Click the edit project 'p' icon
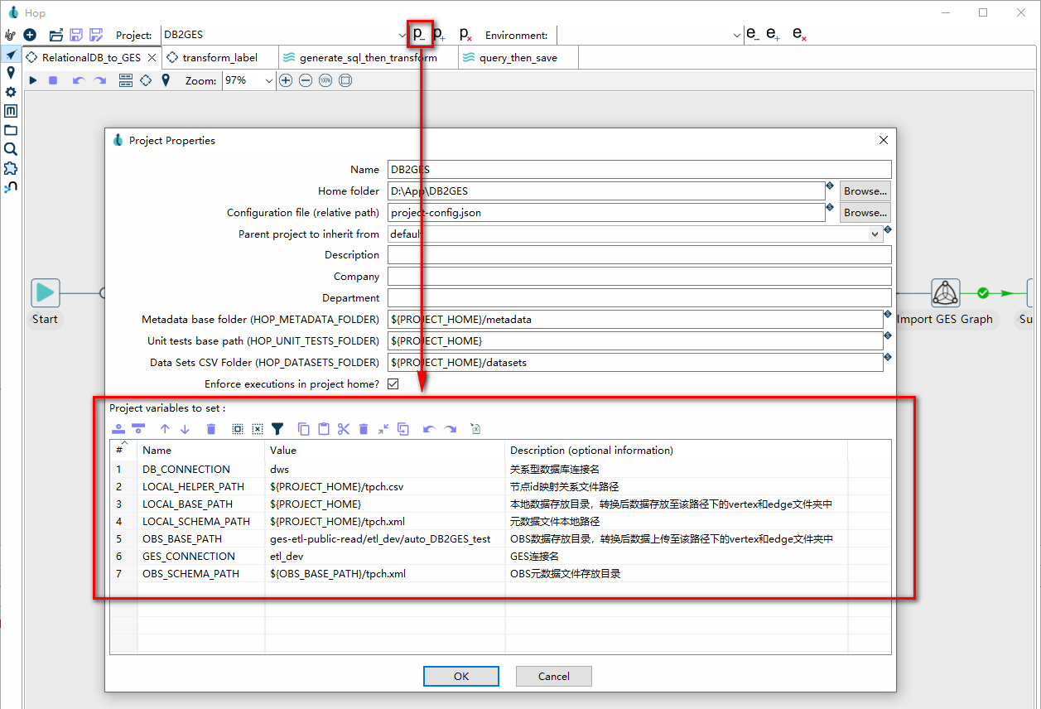Image resolution: width=1041 pixels, height=709 pixels. (420, 34)
